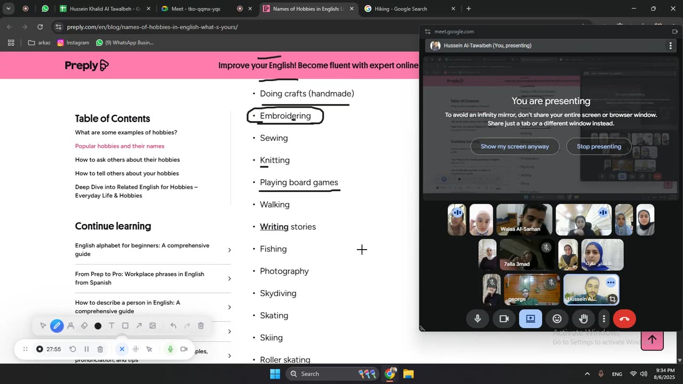The width and height of the screenshot is (683, 384).
Task: Click the address bar with preply.com URL
Action: pos(153,27)
